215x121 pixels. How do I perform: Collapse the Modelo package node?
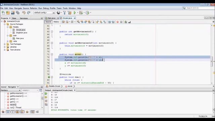click(x=8, y=27)
